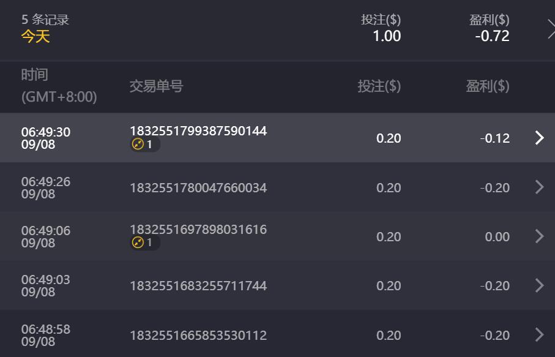Open details arrow for the 06:49:03 record

click(539, 285)
